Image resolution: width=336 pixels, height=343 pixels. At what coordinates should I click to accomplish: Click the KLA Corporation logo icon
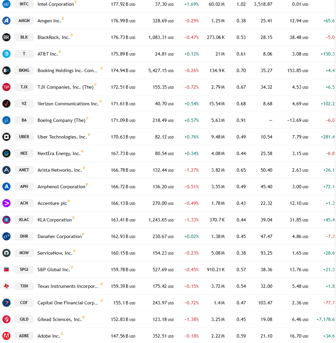[x=6, y=220]
